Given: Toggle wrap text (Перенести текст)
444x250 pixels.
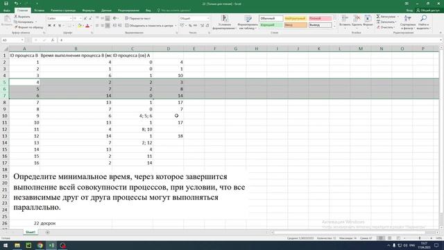Looking at the screenshot, I should pos(138,19).
